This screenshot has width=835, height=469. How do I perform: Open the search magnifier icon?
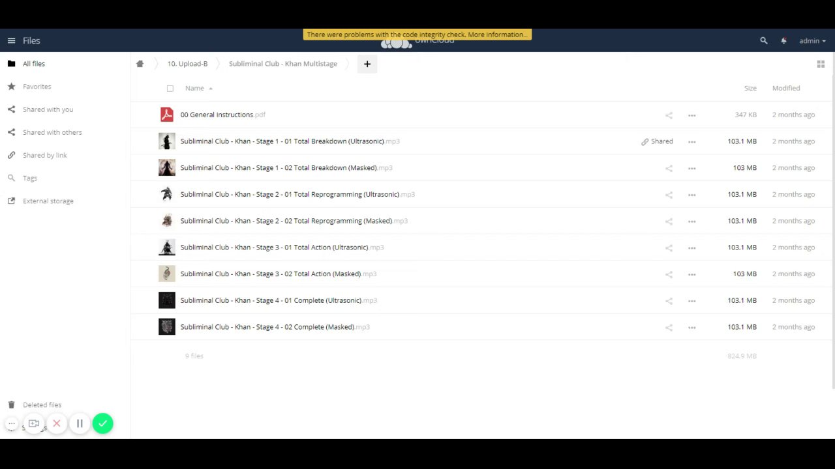click(x=764, y=40)
